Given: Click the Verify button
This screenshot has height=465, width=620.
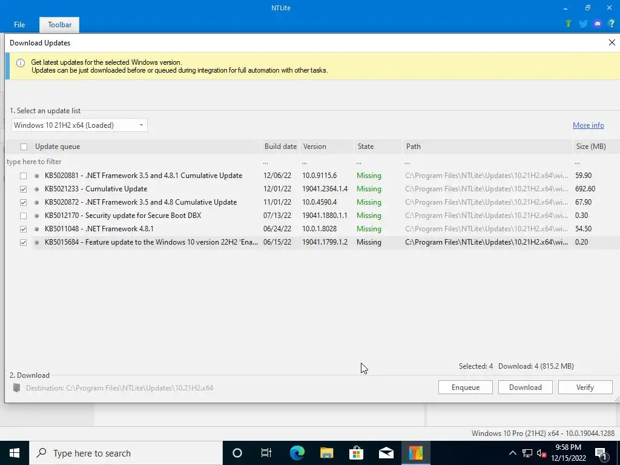Looking at the screenshot, I should point(585,387).
